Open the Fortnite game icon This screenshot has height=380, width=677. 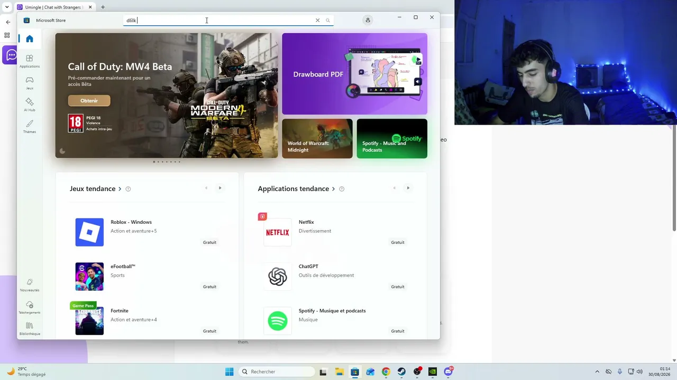pyautogui.click(x=89, y=321)
